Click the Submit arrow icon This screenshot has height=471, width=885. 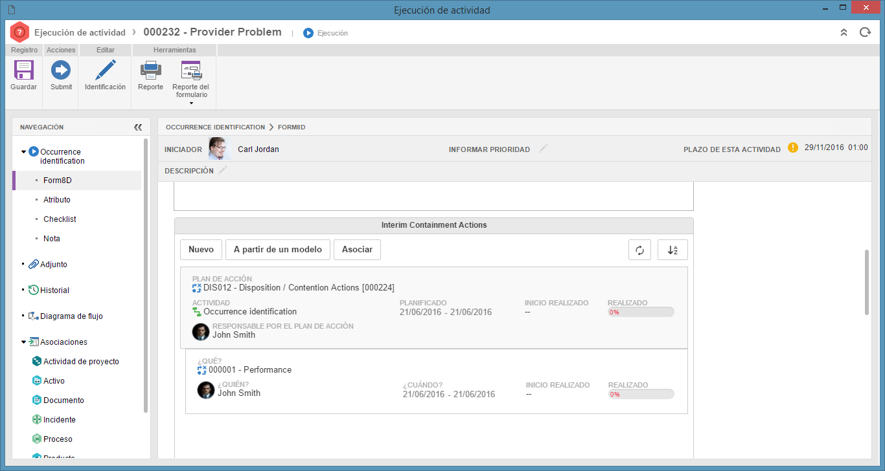point(61,70)
